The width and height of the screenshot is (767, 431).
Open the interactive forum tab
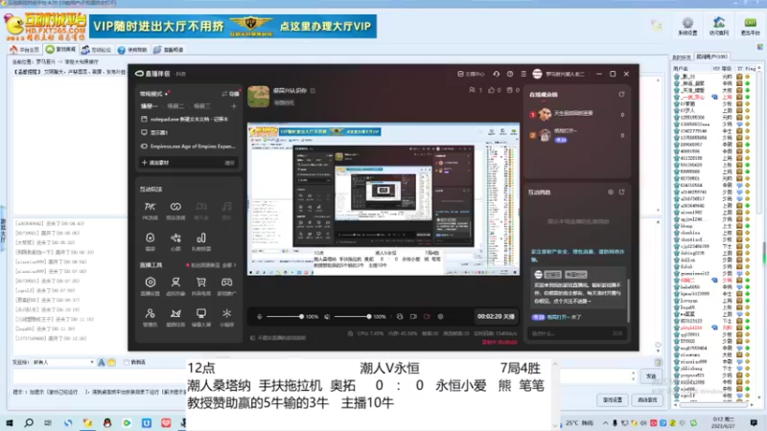(x=97, y=50)
